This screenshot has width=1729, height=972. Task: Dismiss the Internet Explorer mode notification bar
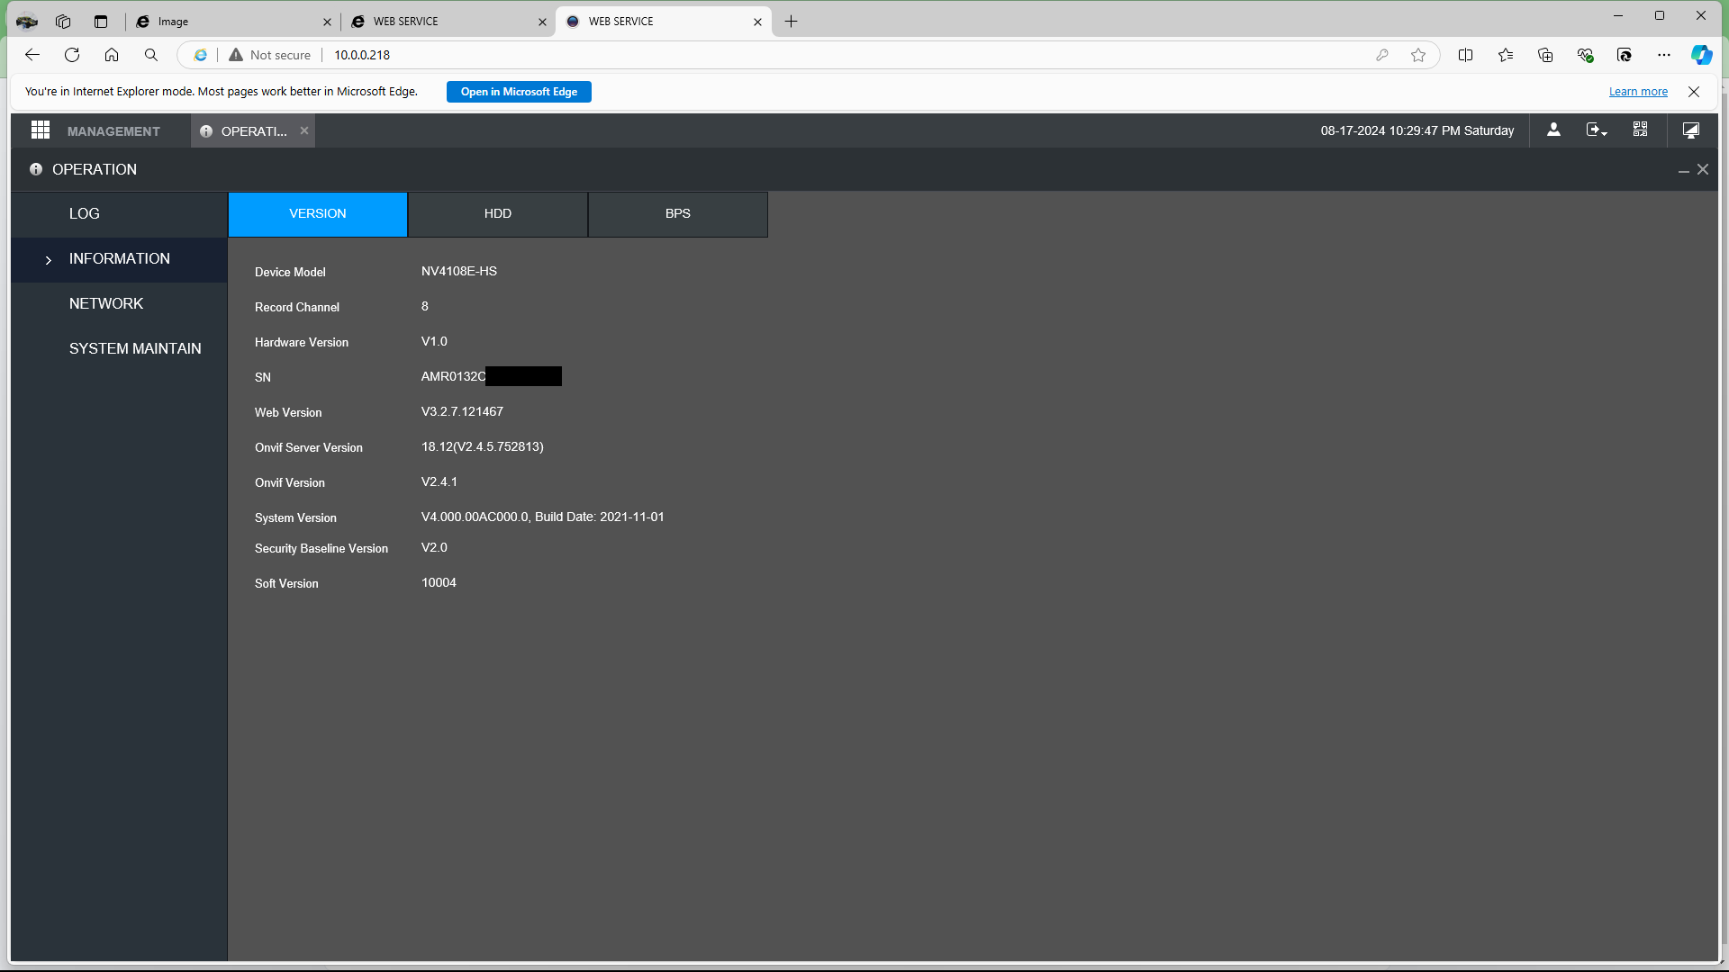tap(1694, 92)
